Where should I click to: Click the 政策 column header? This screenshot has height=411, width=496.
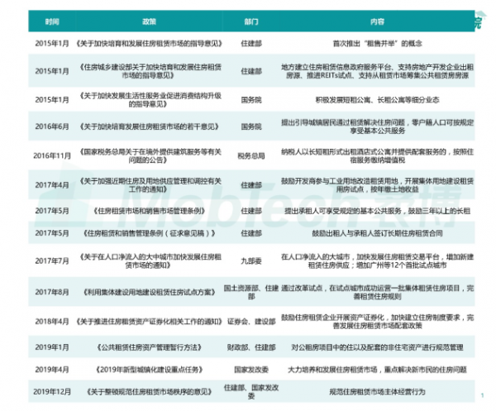(x=149, y=22)
